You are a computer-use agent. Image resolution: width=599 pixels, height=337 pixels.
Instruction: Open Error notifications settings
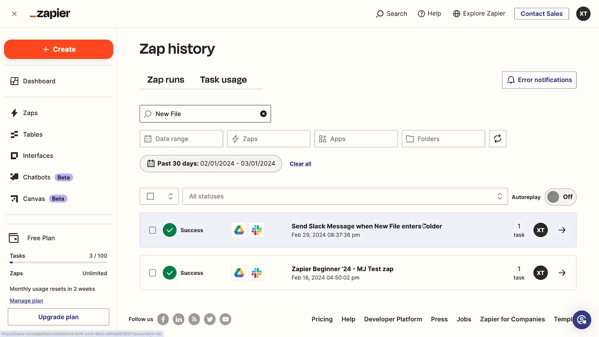[539, 80]
